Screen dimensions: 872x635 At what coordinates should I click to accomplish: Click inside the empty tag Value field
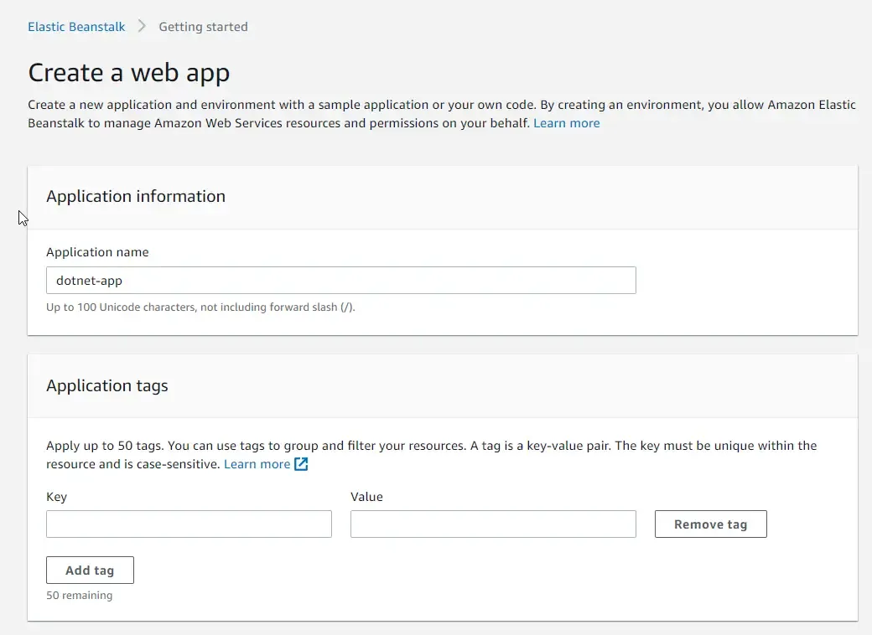[493, 524]
